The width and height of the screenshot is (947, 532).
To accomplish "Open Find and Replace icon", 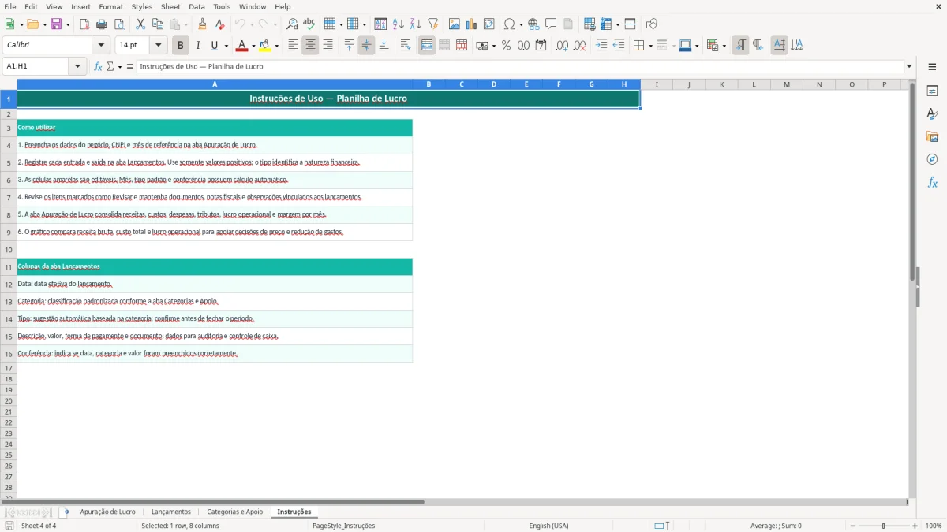I will [x=292, y=24].
